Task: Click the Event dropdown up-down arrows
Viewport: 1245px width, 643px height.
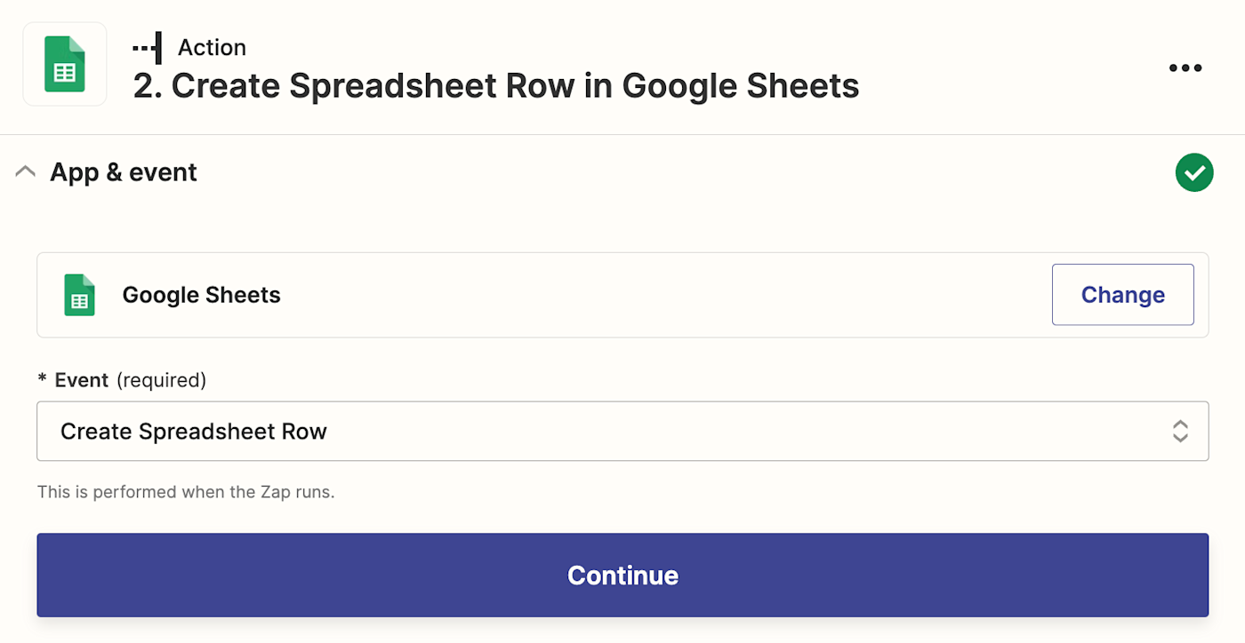Action: coord(1180,432)
